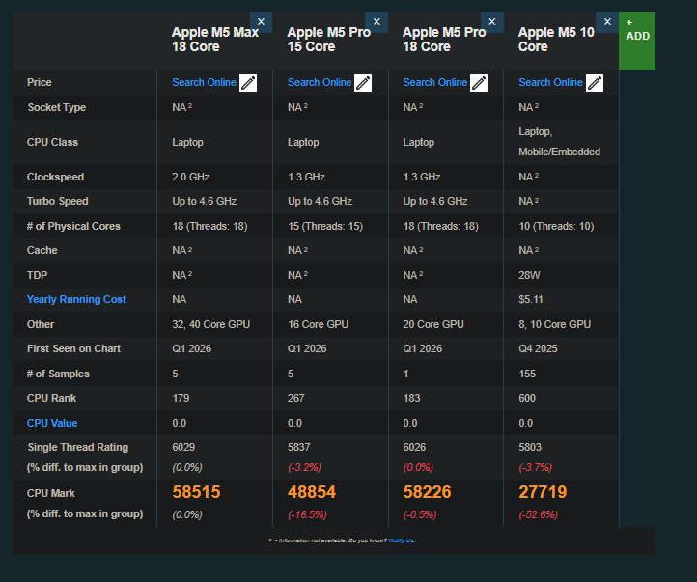Image resolution: width=697 pixels, height=582 pixels.
Task: Click the 32, 40 Core GPU cell
Action: [x=210, y=324]
